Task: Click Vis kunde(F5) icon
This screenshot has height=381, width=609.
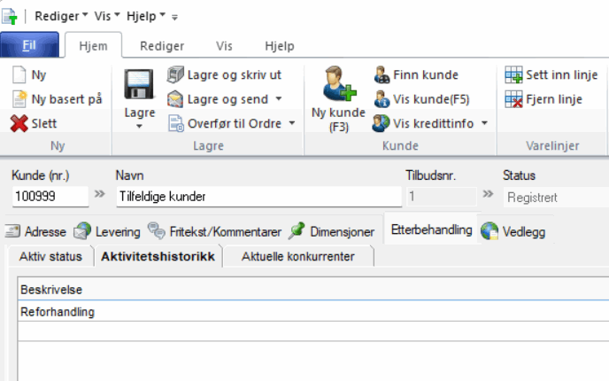Action: pos(382,99)
